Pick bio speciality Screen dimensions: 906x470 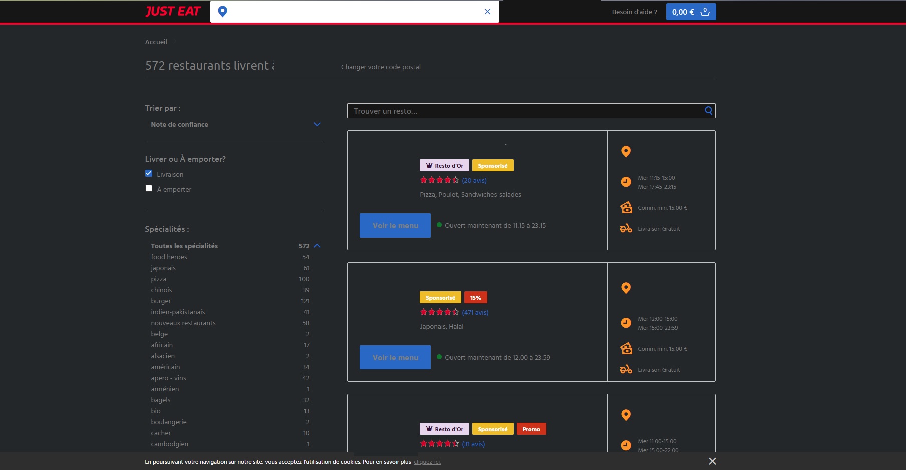[x=156, y=411]
